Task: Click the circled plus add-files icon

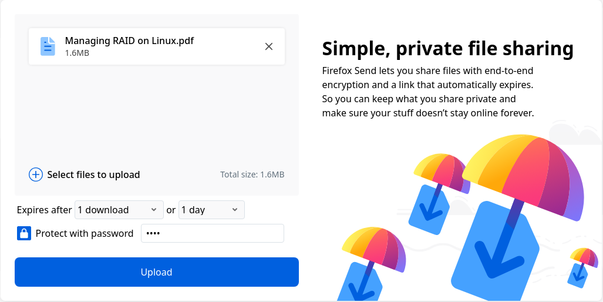Action: (36, 175)
